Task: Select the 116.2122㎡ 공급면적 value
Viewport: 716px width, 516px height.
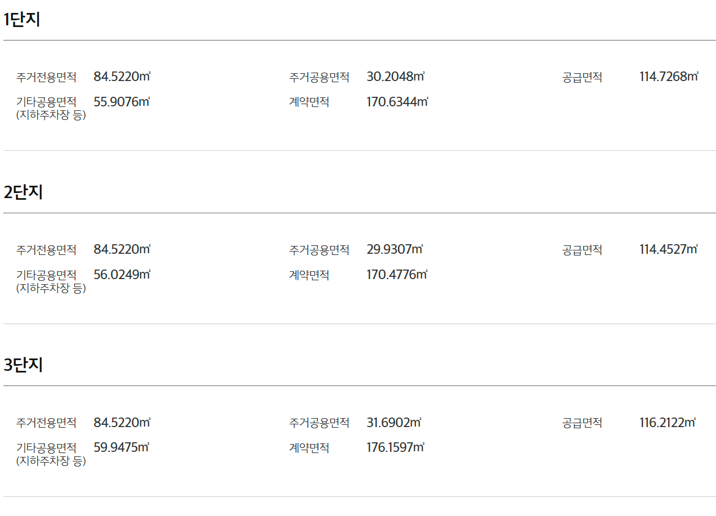Action: 668,422
